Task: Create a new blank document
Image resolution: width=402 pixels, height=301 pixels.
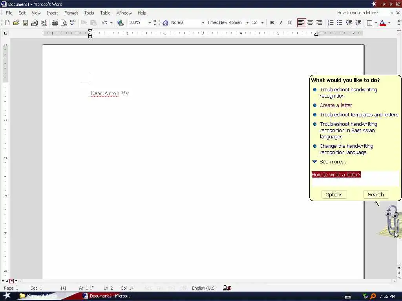Action: point(7,22)
